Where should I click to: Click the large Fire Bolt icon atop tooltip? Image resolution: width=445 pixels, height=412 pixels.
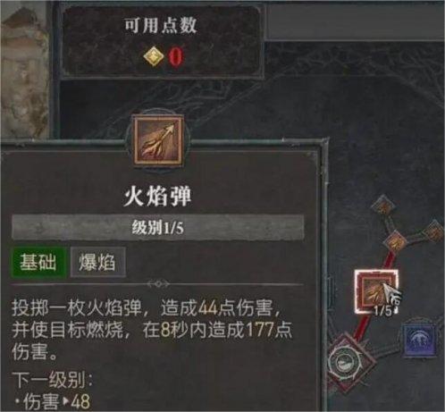click(158, 140)
